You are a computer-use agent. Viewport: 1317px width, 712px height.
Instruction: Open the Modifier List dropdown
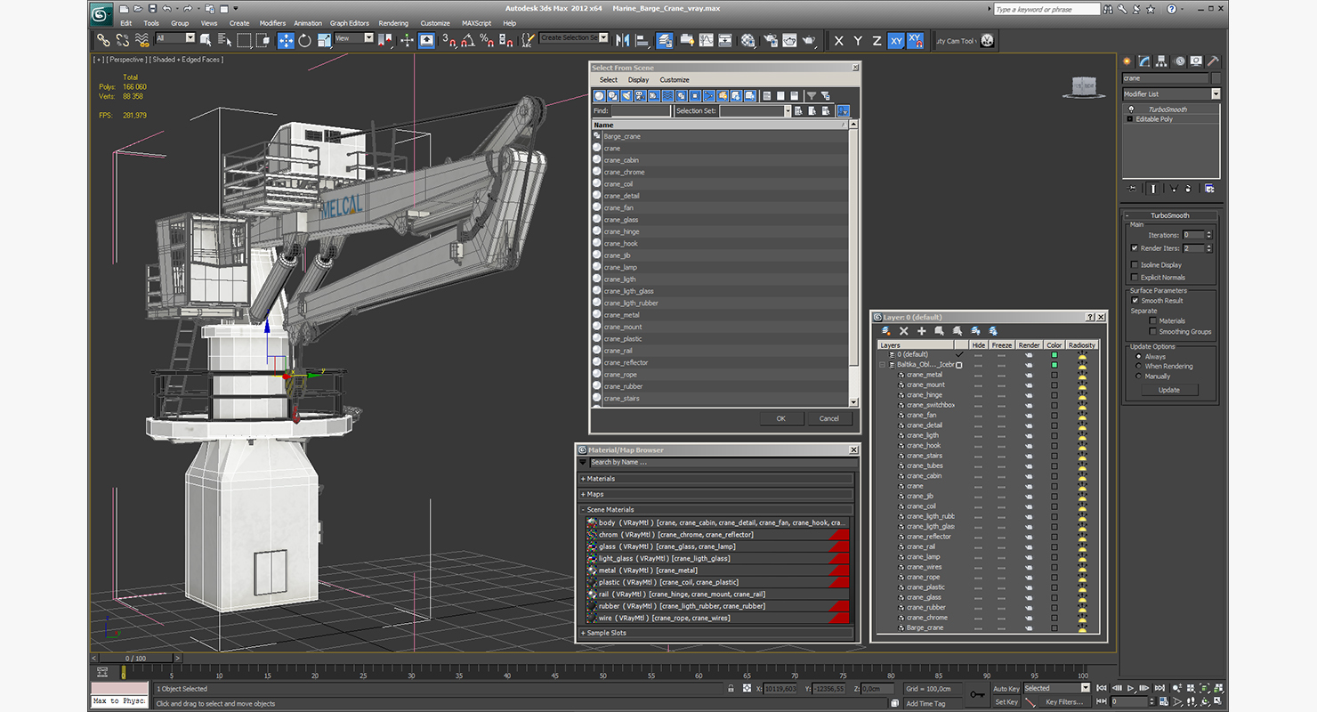1215,93
